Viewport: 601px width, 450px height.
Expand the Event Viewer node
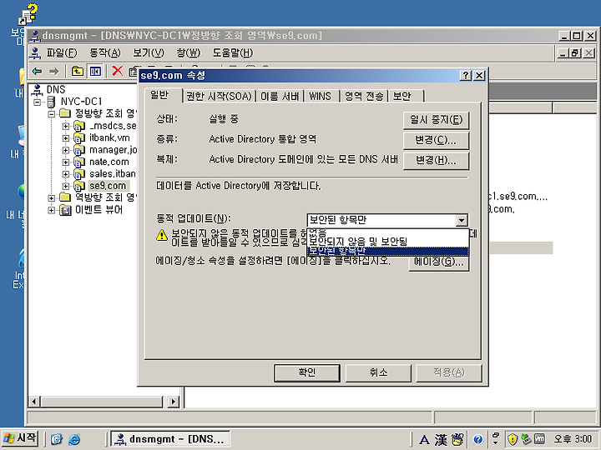52,210
